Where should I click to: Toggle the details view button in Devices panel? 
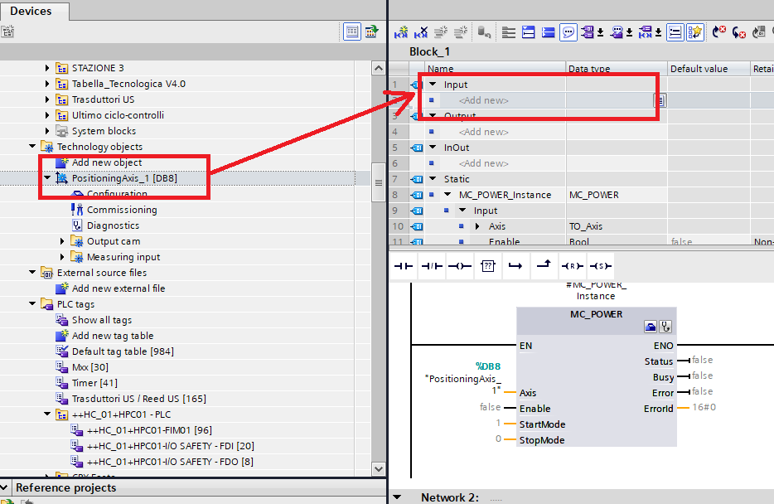[352, 32]
